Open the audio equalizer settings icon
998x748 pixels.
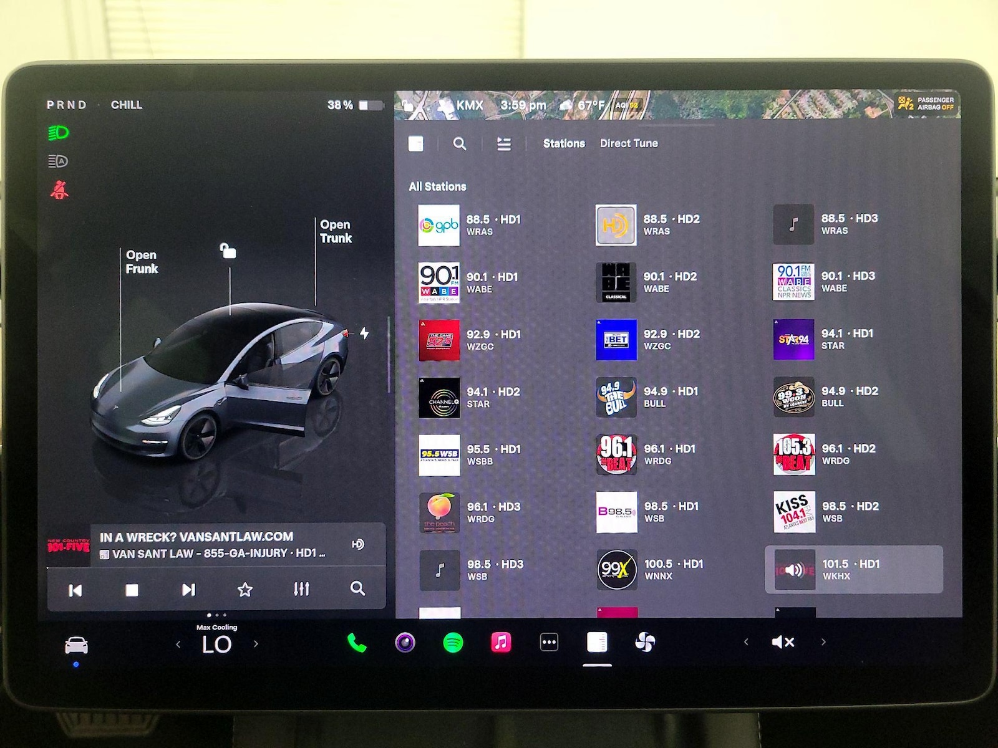tap(301, 589)
